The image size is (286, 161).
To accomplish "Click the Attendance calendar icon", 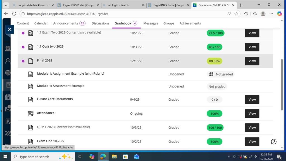I will [31, 113].
